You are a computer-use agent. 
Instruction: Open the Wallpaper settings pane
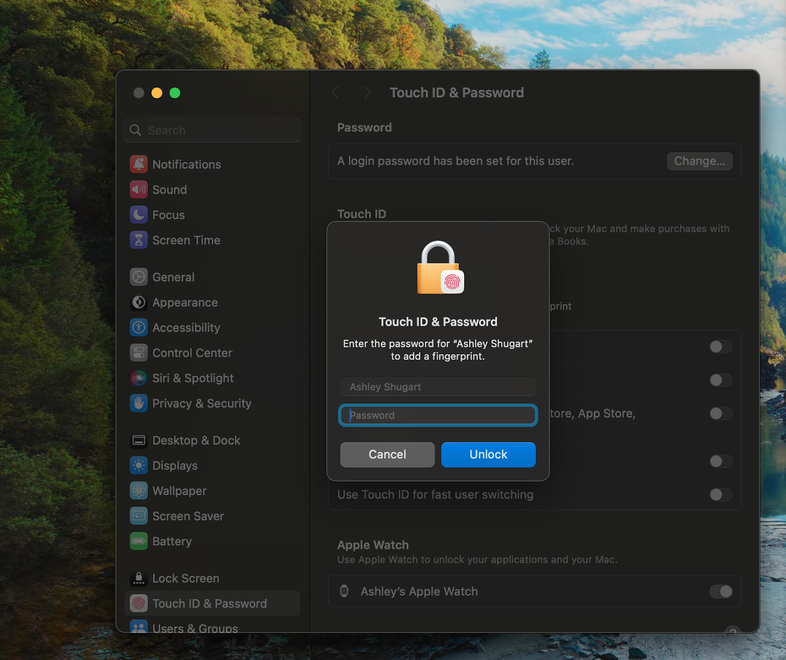point(179,491)
